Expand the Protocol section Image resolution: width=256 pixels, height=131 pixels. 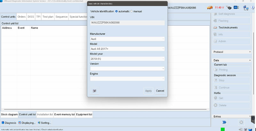[x=231, y=52]
